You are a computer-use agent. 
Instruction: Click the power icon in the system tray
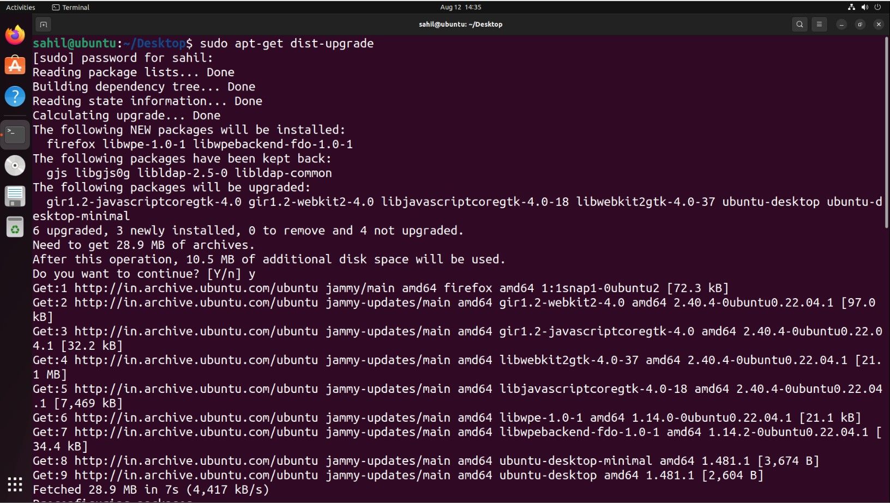(876, 7)
